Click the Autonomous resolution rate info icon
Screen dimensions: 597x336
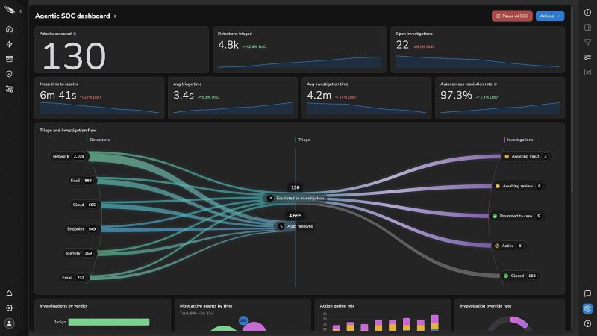[496, 84]
